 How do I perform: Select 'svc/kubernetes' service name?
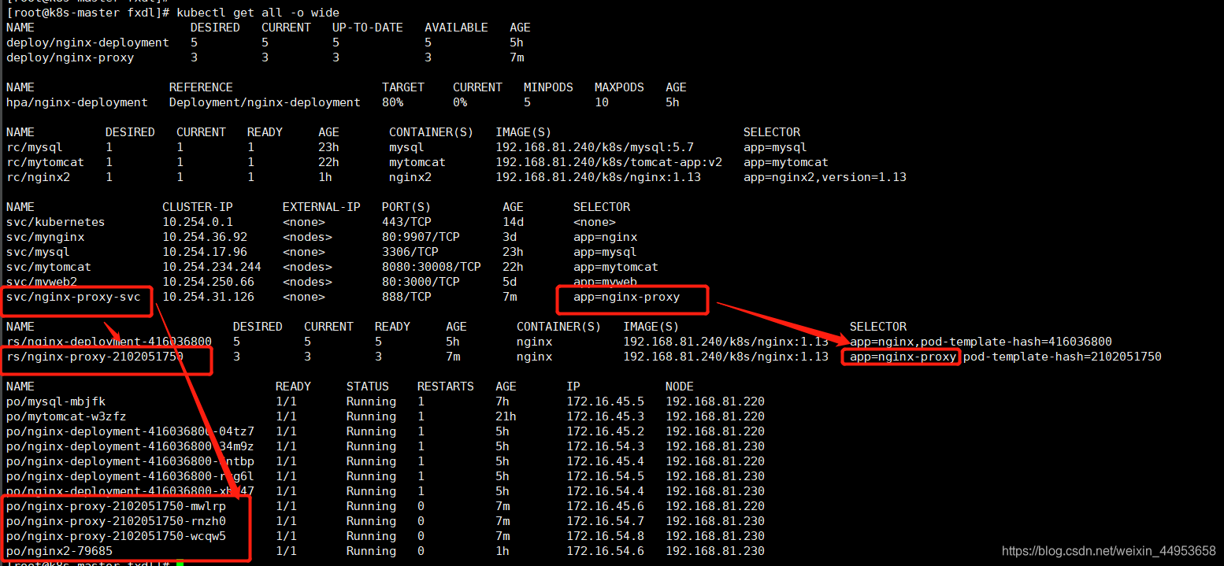tap(55, 222)
